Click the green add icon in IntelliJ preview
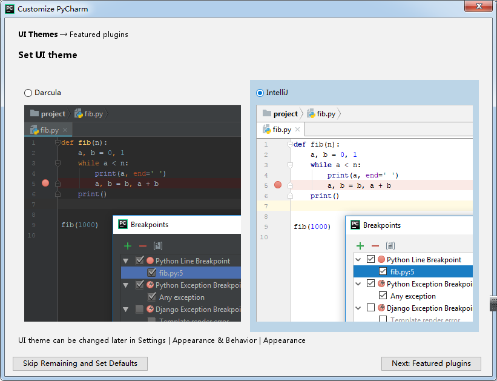Screen dimensions: 497x381 (x=360, y=246)
